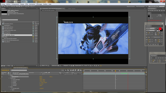
Task: Play the preview in the Prévisualisation panel
Action: point(153,11)
